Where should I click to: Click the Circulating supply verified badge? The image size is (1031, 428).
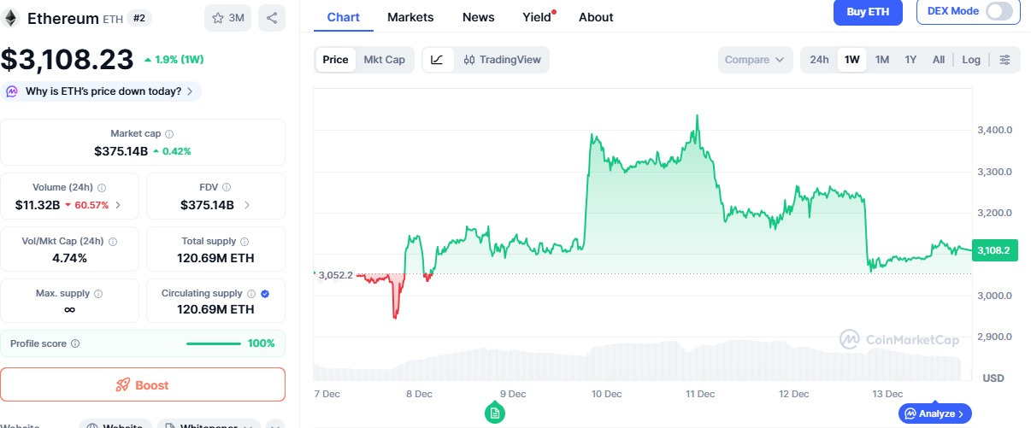(x=265, y=294)
